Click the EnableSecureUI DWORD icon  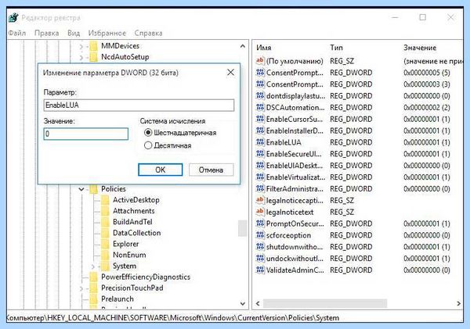tap(260, 154)
